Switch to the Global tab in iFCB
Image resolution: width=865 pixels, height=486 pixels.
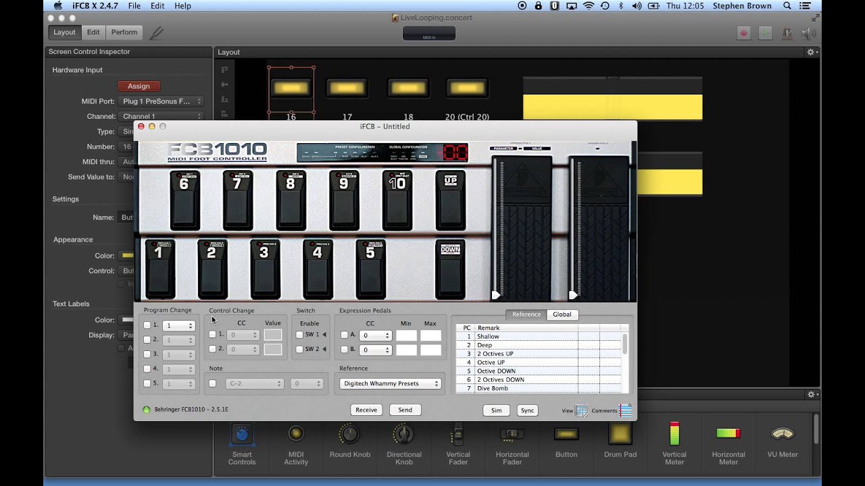pos(562,314)
